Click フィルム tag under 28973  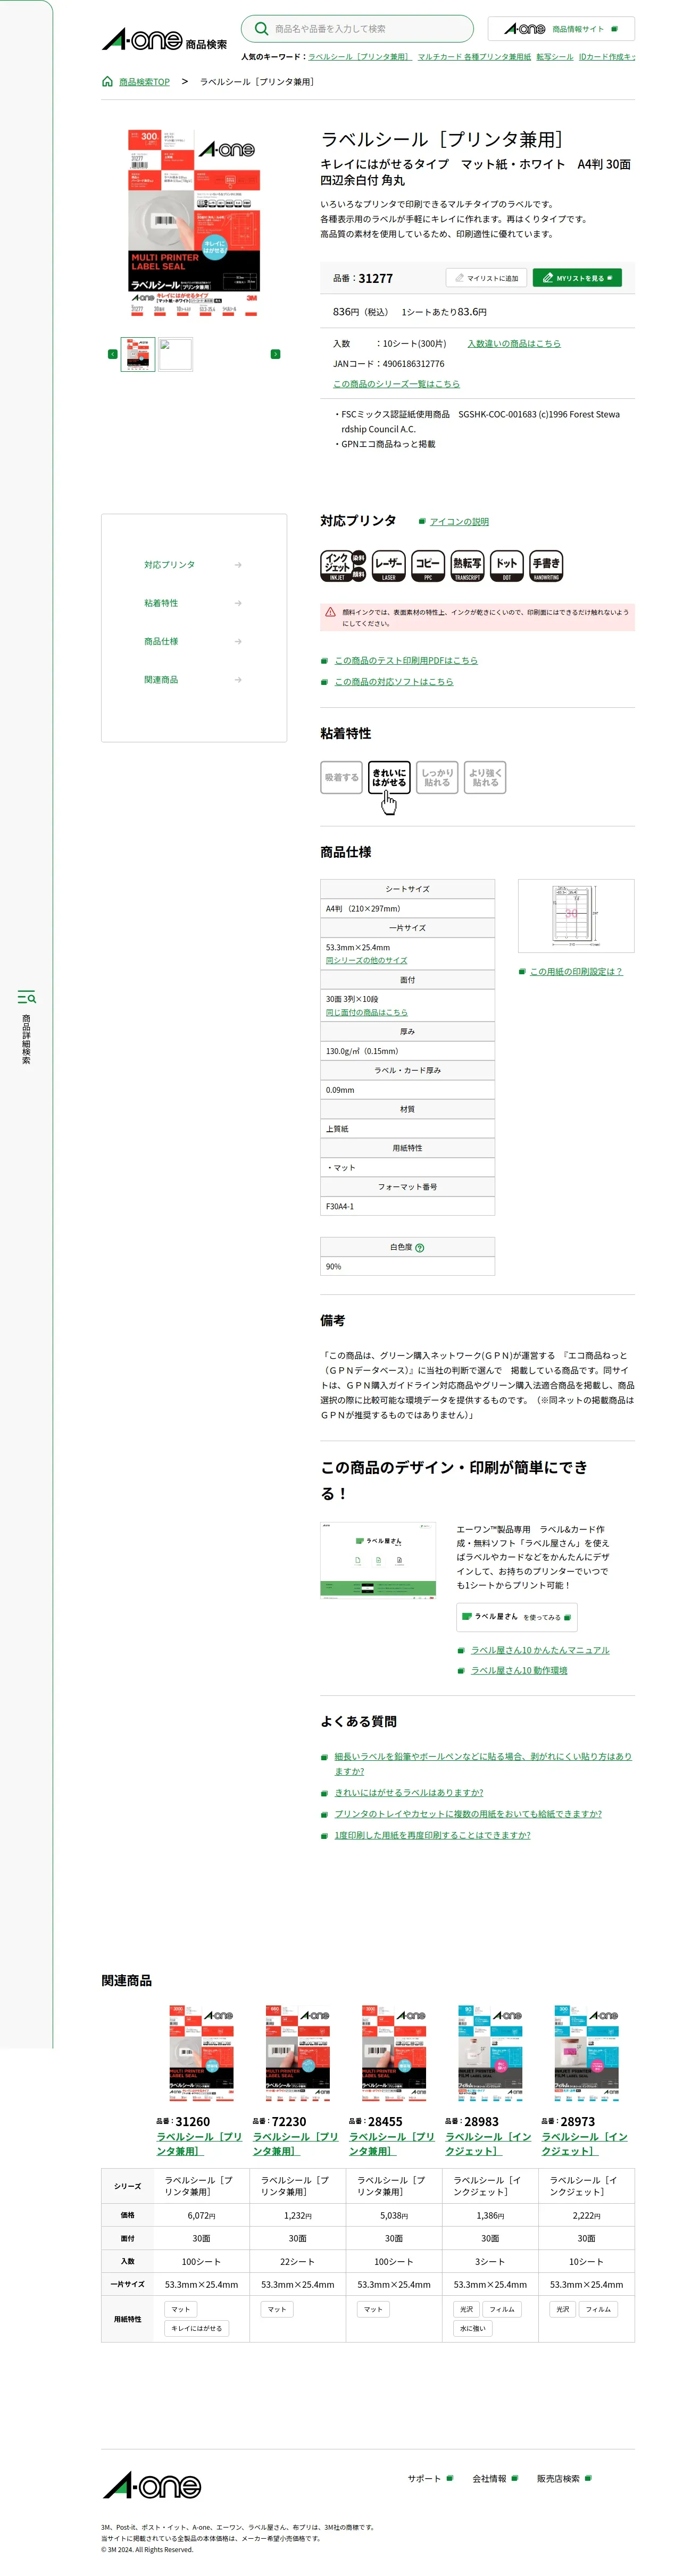click(598, 2309)
